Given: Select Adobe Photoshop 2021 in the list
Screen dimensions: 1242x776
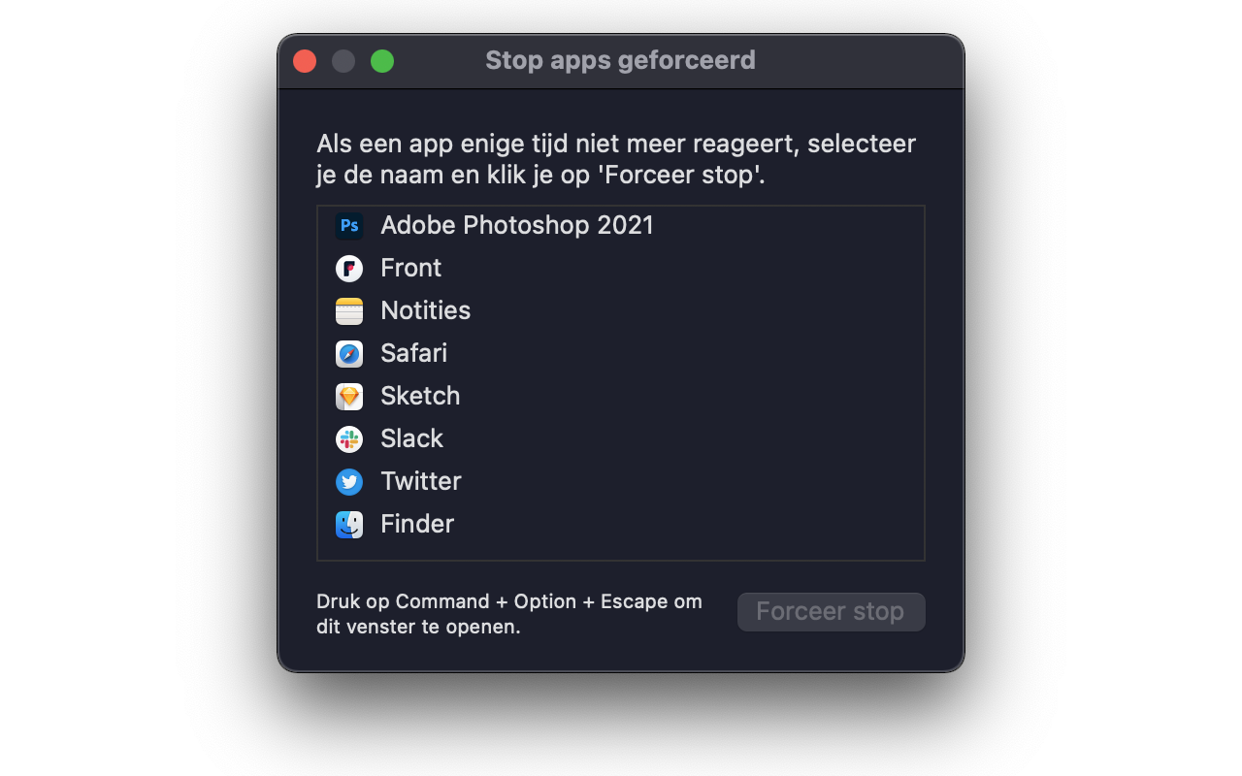Looking at the screenshot, I should 621,226.
